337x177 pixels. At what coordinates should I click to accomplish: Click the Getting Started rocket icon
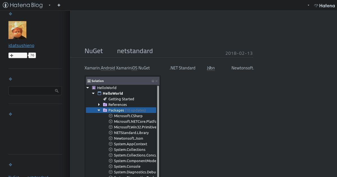[x=105, y=99]
